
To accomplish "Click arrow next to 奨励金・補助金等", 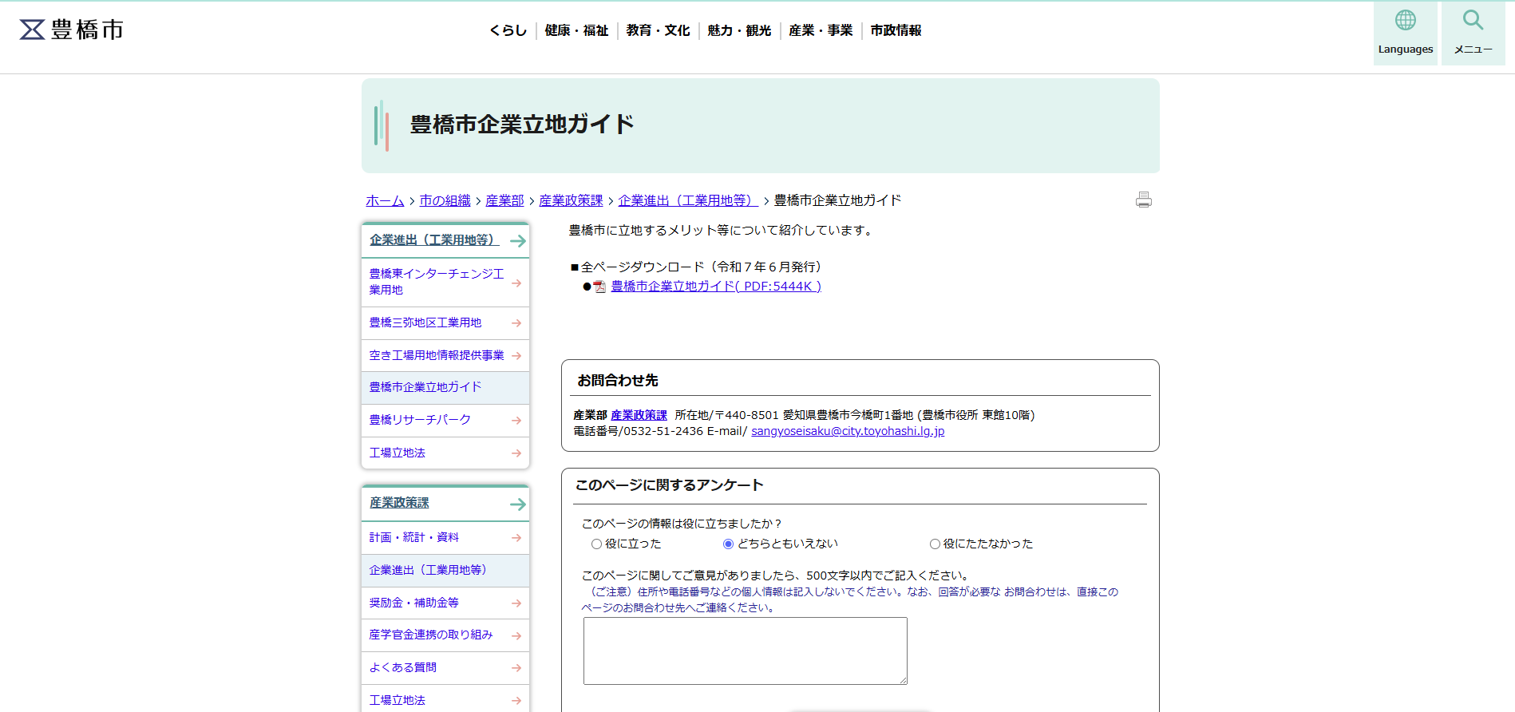I will pos(516,603).
